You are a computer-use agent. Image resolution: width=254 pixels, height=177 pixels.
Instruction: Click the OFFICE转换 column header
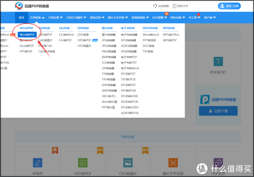[150, 28]
